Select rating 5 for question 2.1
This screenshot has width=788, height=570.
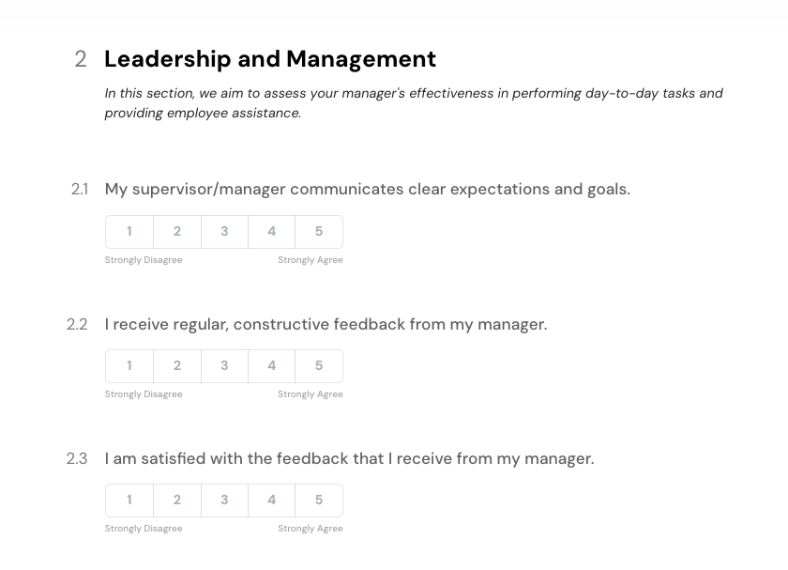point(319,231)
